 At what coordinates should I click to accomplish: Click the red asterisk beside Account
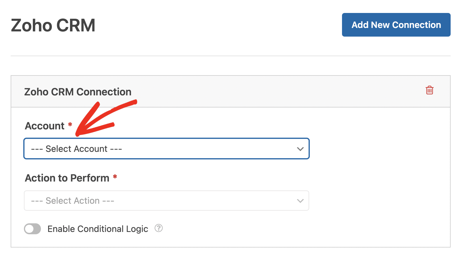(x=70, y=124)
